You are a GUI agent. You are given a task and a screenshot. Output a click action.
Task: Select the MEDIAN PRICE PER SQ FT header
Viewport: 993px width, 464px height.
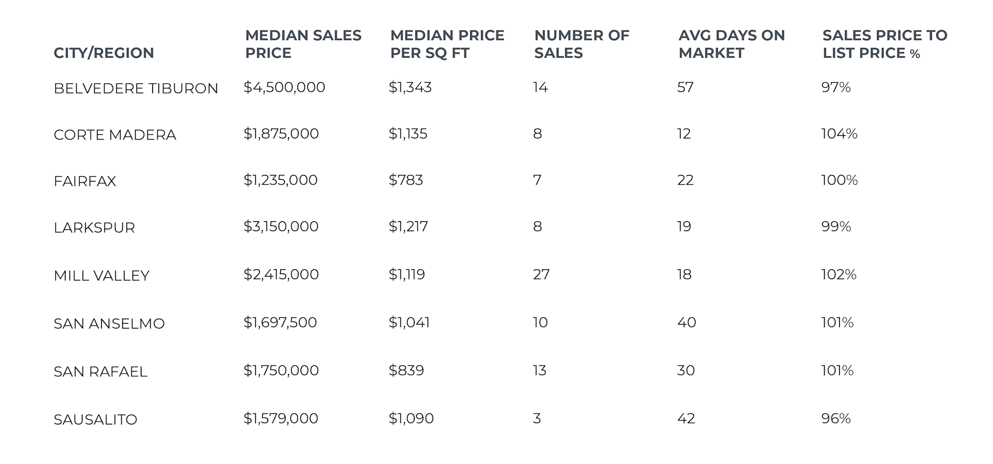pos(447,44)
